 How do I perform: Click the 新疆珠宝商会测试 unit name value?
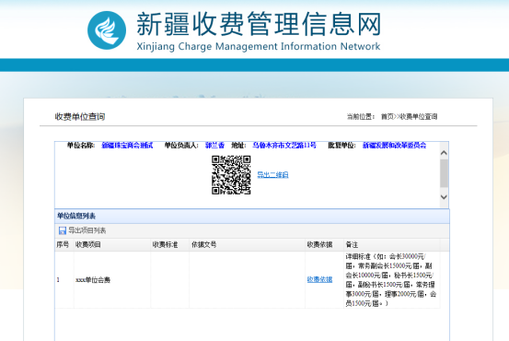pyautogui.click(x=127, y=146)
